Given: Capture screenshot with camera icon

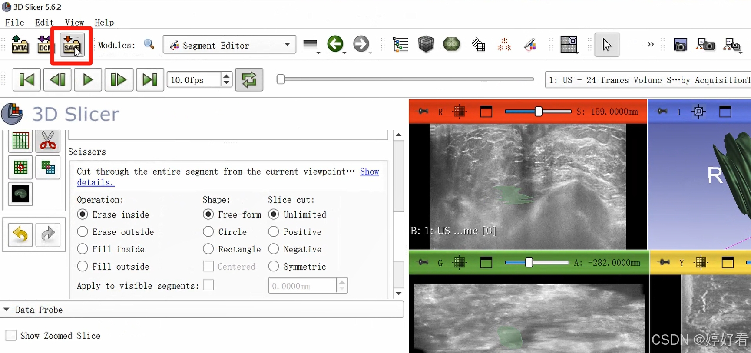Looking at the screenshot, I should [680, 45].
